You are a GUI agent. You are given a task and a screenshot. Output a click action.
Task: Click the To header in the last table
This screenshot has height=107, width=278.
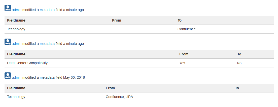pos(237,88)
